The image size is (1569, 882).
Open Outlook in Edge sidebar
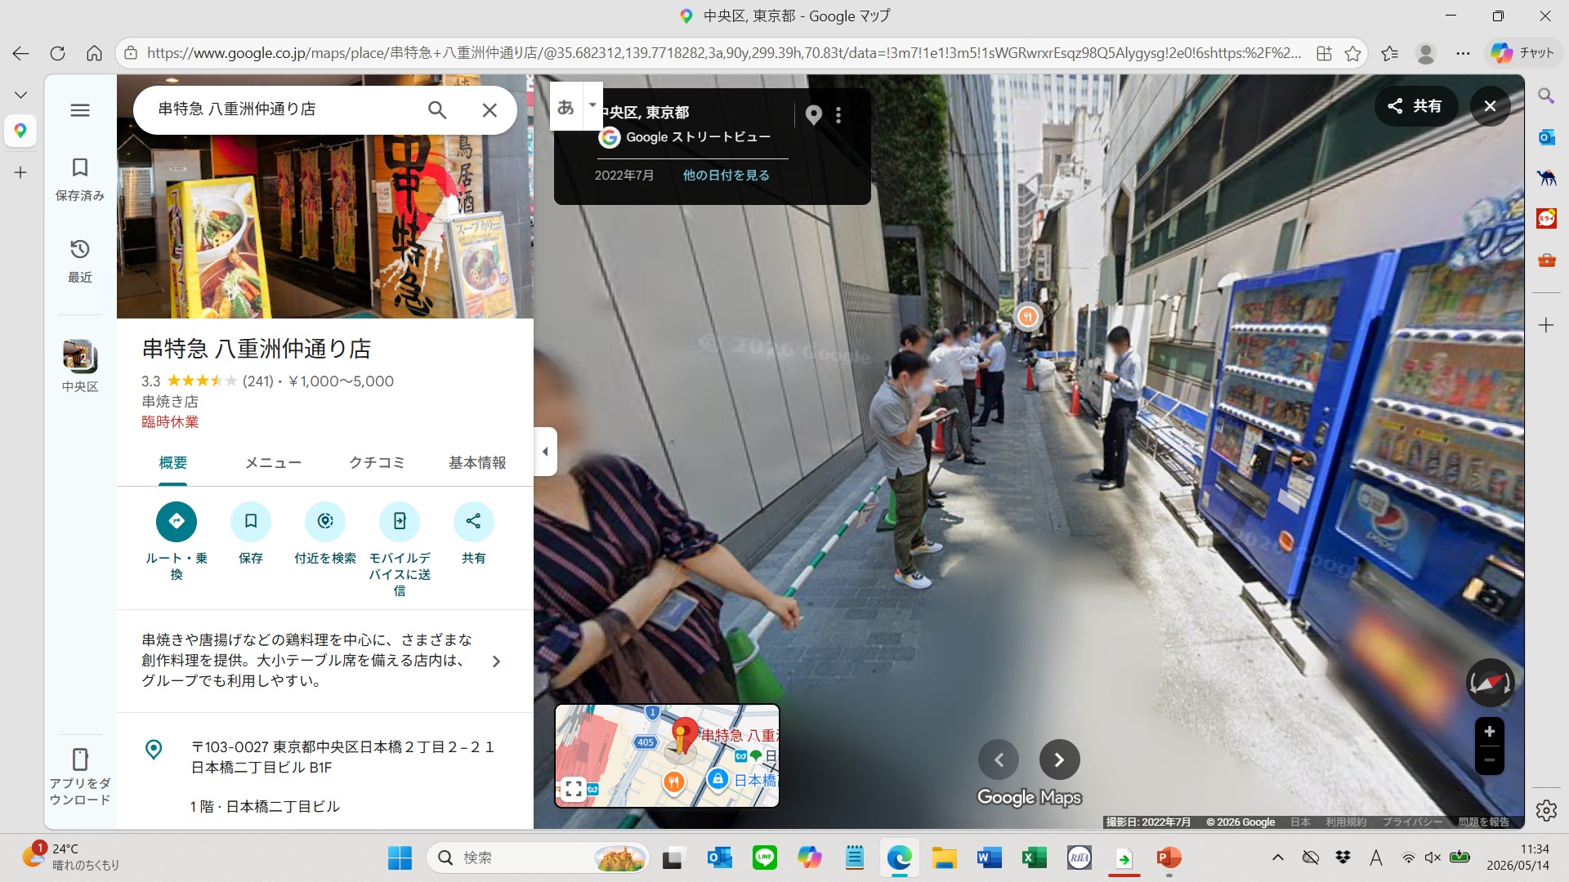point(1545,137)
